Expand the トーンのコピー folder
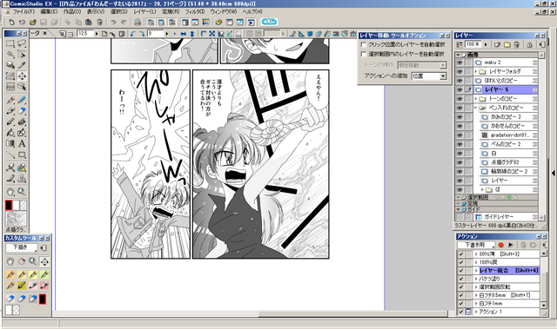Screen dimensions: 557x329 click(476, 99)
